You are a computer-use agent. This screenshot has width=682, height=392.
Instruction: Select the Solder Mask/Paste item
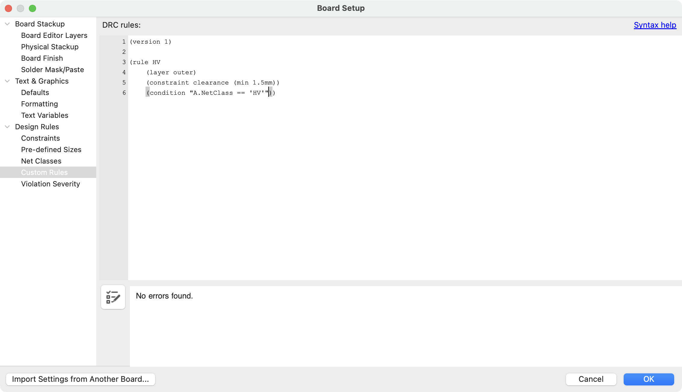point(52,69)
